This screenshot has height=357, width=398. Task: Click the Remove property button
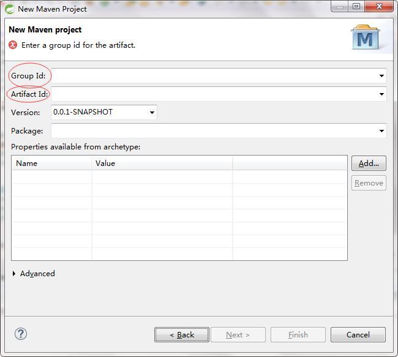369,183
